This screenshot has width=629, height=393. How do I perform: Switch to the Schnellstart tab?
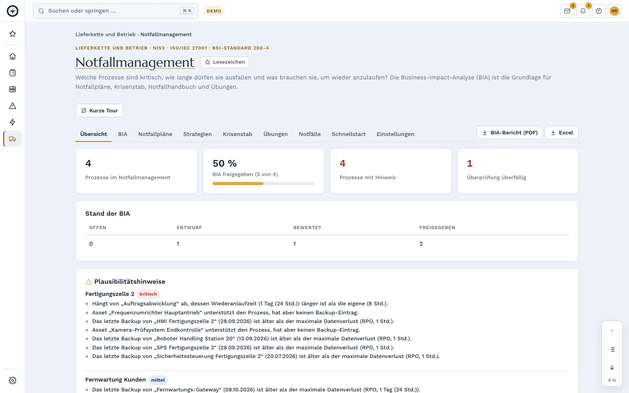click(349, 134)
